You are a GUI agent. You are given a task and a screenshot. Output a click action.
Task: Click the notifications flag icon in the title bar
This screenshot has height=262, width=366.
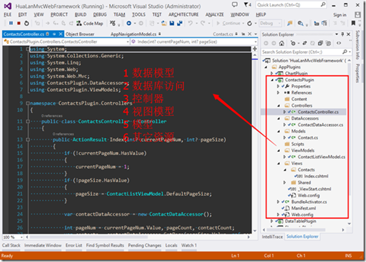(247, 5)
